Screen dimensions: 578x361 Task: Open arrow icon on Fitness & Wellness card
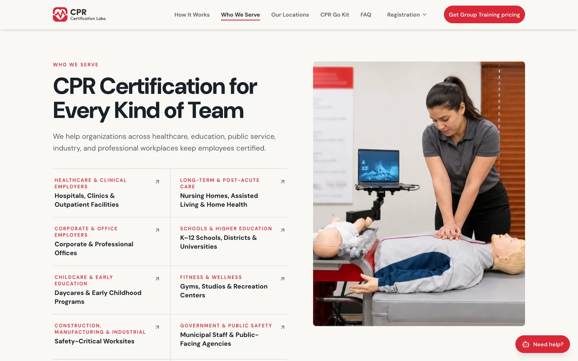tap(282, 279)
